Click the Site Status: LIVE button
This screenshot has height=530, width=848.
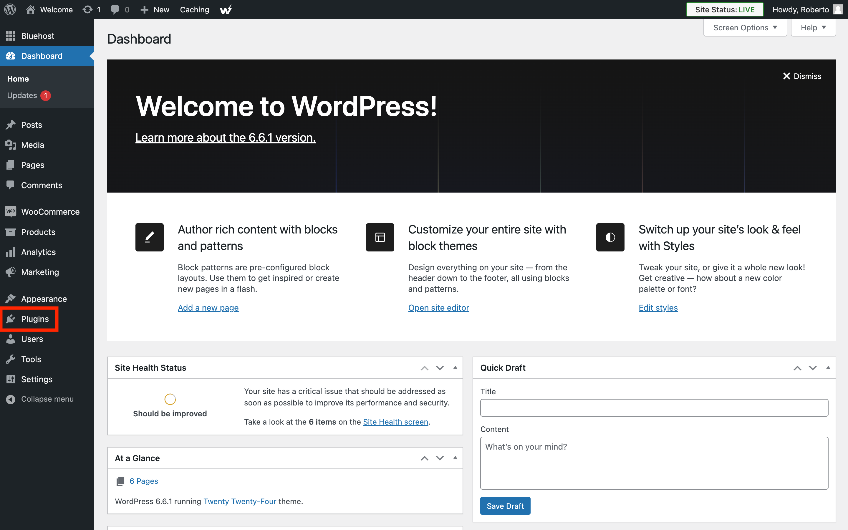click(x=725, y=9)
